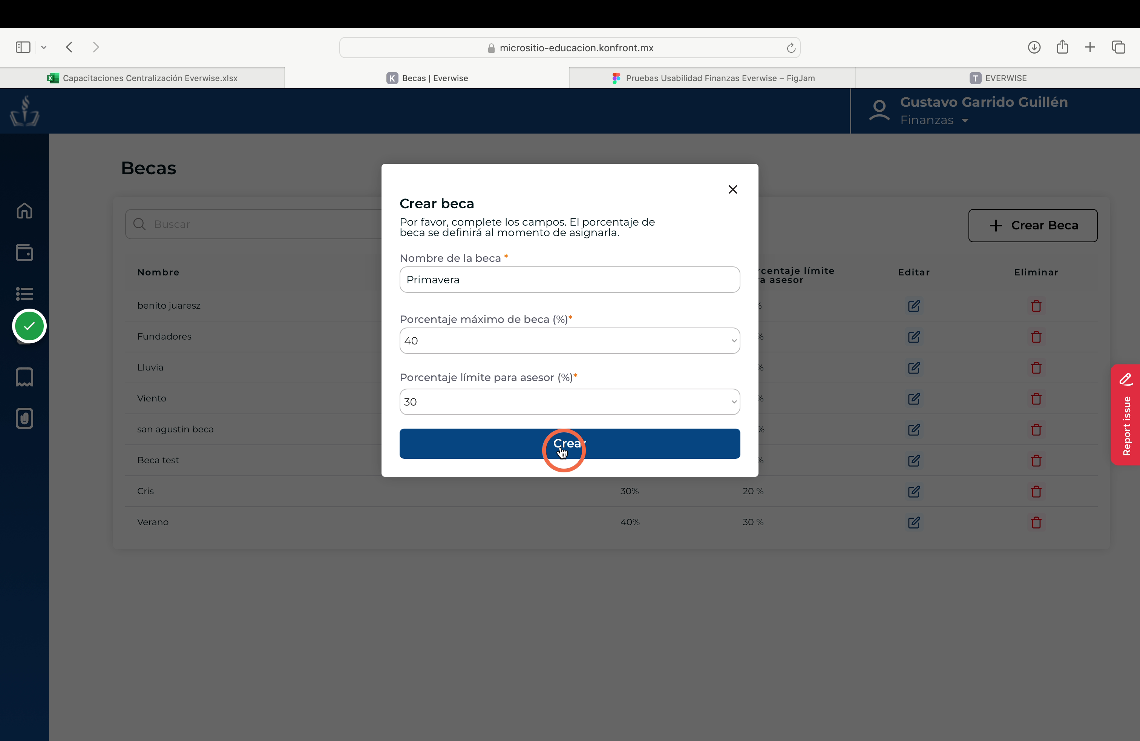Open the list icon in sidebar
The width and height of the screenshot is (1140, 741).
[25, 293]
